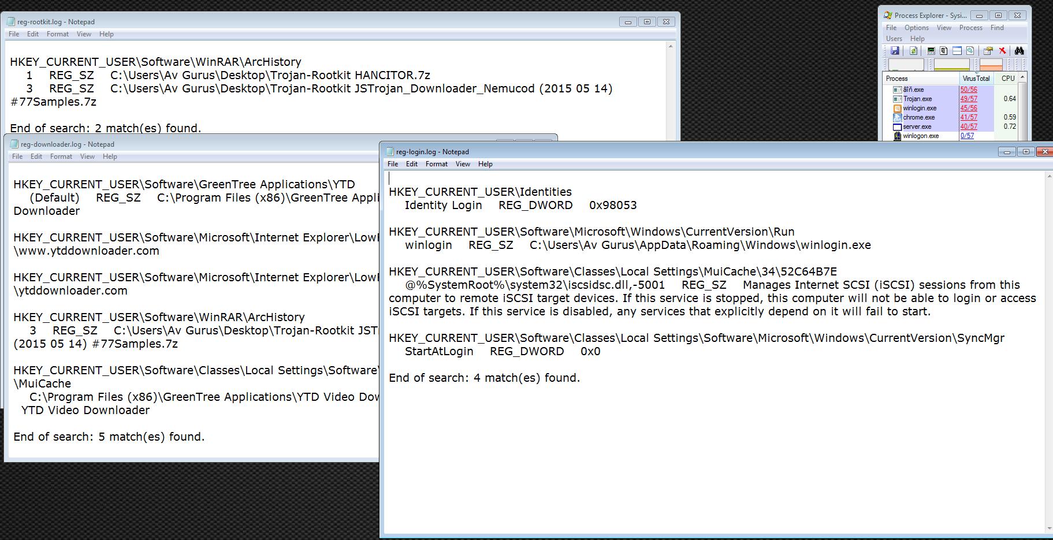Image resolution: width=1053 pixels, height=540 pixels.
Task: Open the Find menu in Process Explorer
Action: [997, 28]
